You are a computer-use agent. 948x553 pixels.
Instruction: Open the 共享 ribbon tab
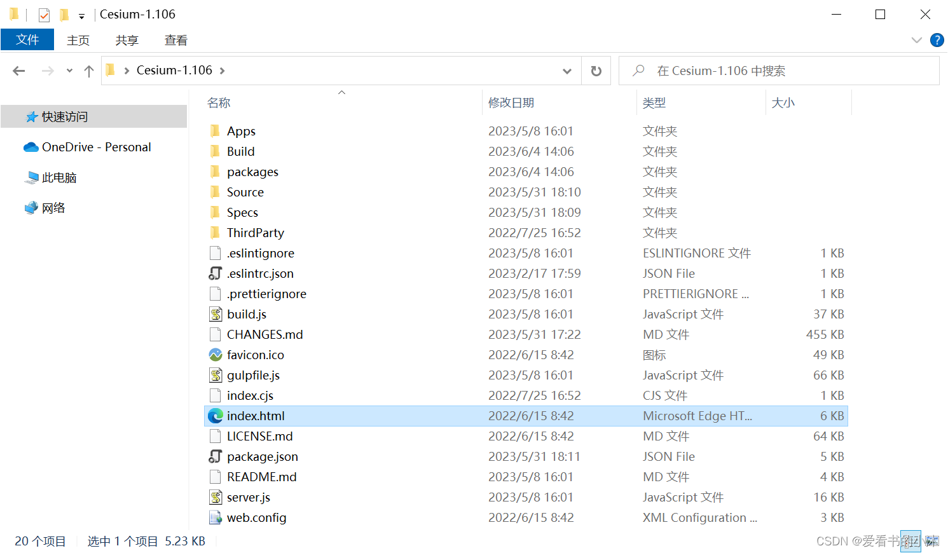pos(127,40)
